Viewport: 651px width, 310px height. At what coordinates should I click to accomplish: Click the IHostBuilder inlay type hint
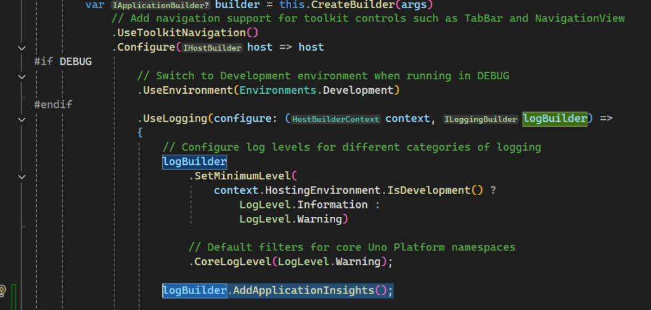[x=212, y=48]
